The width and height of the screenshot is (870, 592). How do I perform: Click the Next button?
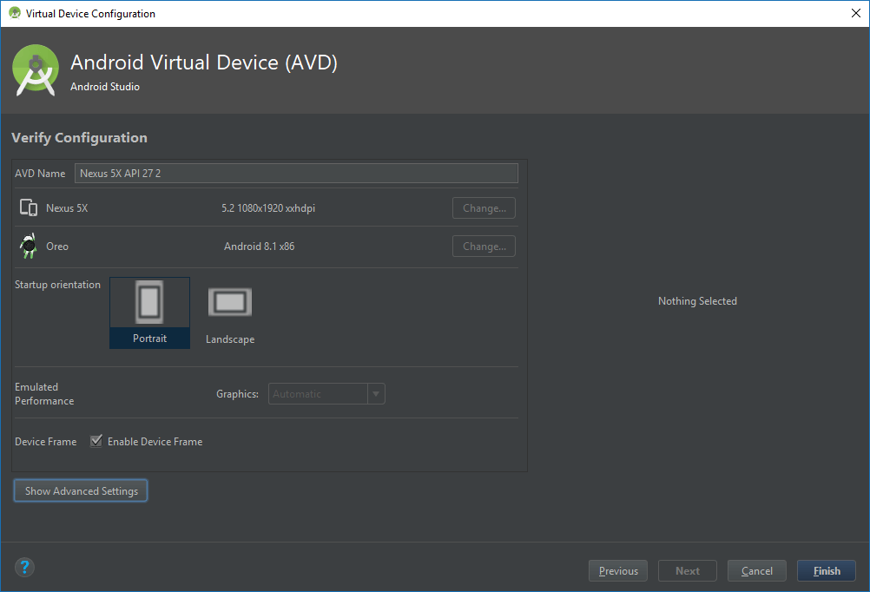[688, 571]
